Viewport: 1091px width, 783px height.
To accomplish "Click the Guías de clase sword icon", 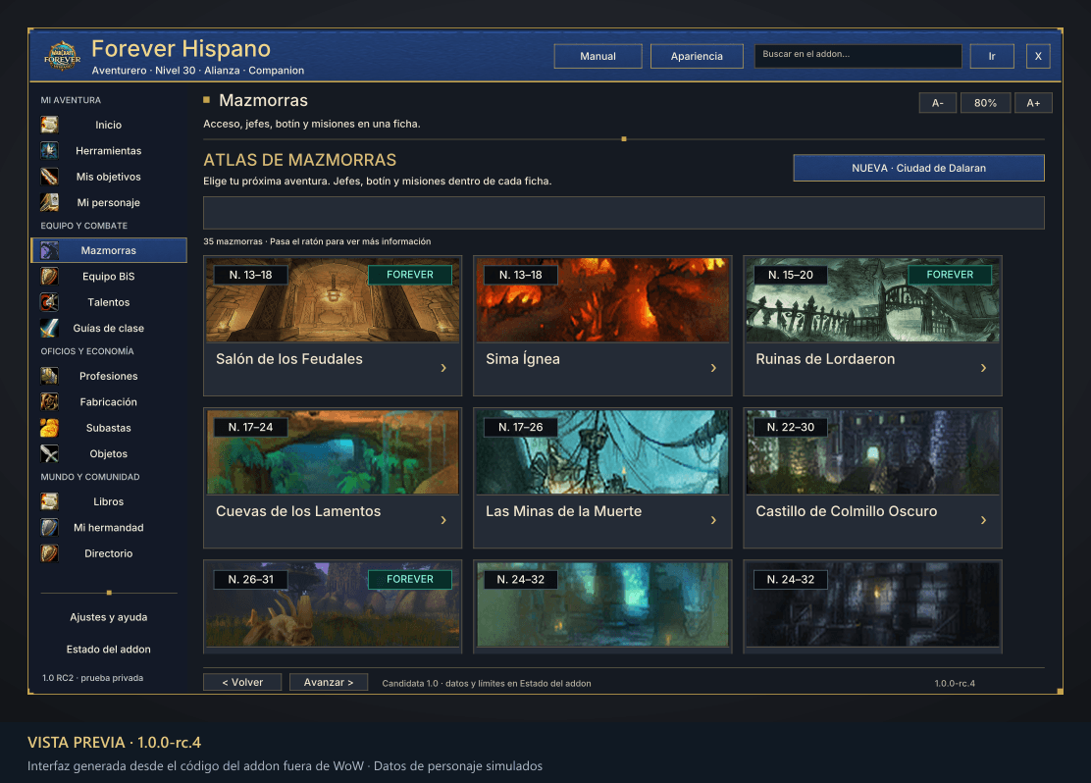I will coord(49,328).
